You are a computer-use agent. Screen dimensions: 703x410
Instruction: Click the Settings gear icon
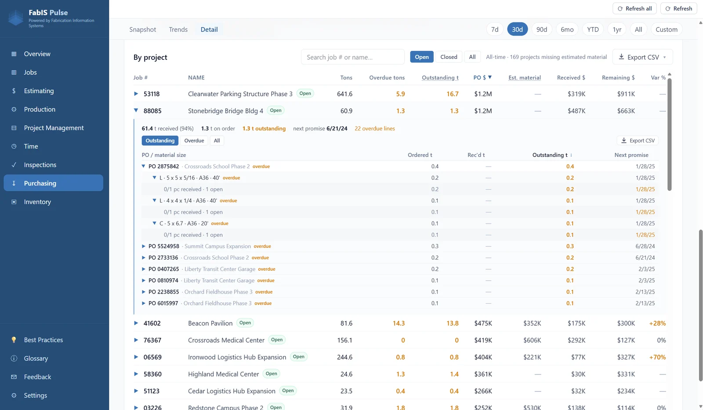click(14, 395)
